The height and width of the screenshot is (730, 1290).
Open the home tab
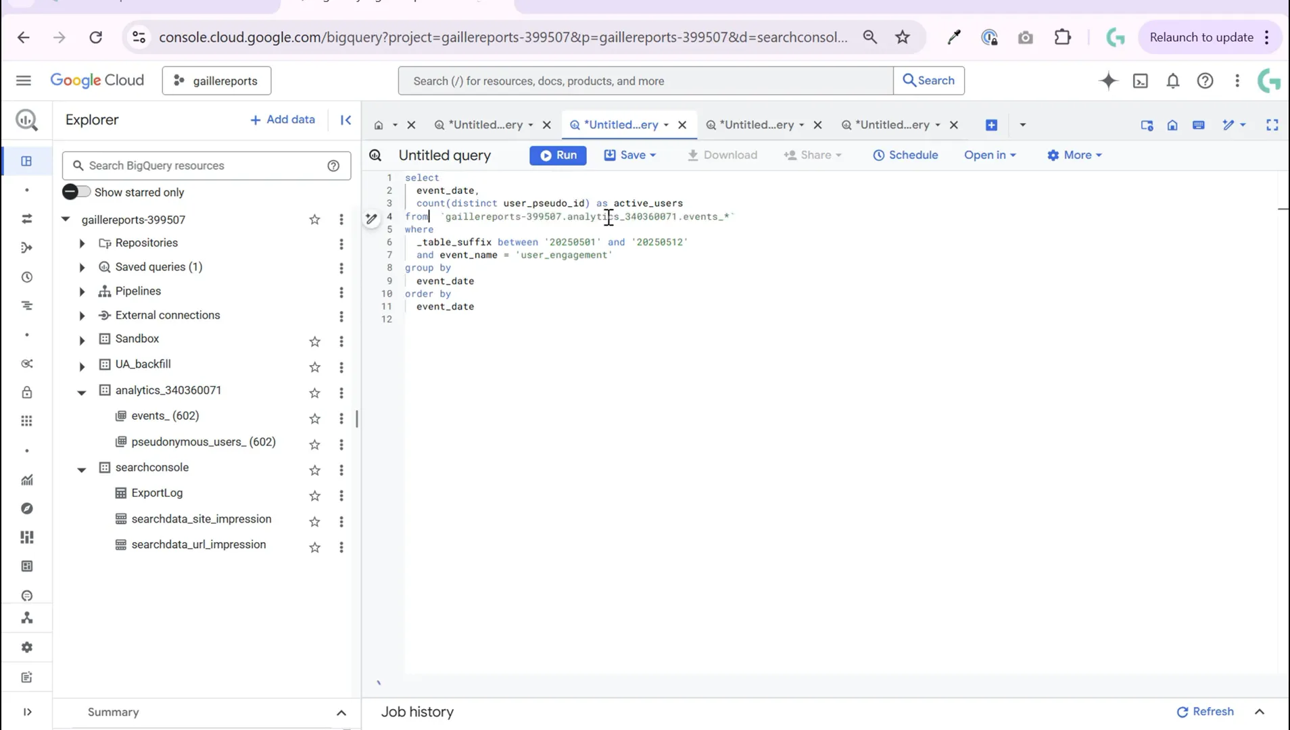[x=379, y=125]
